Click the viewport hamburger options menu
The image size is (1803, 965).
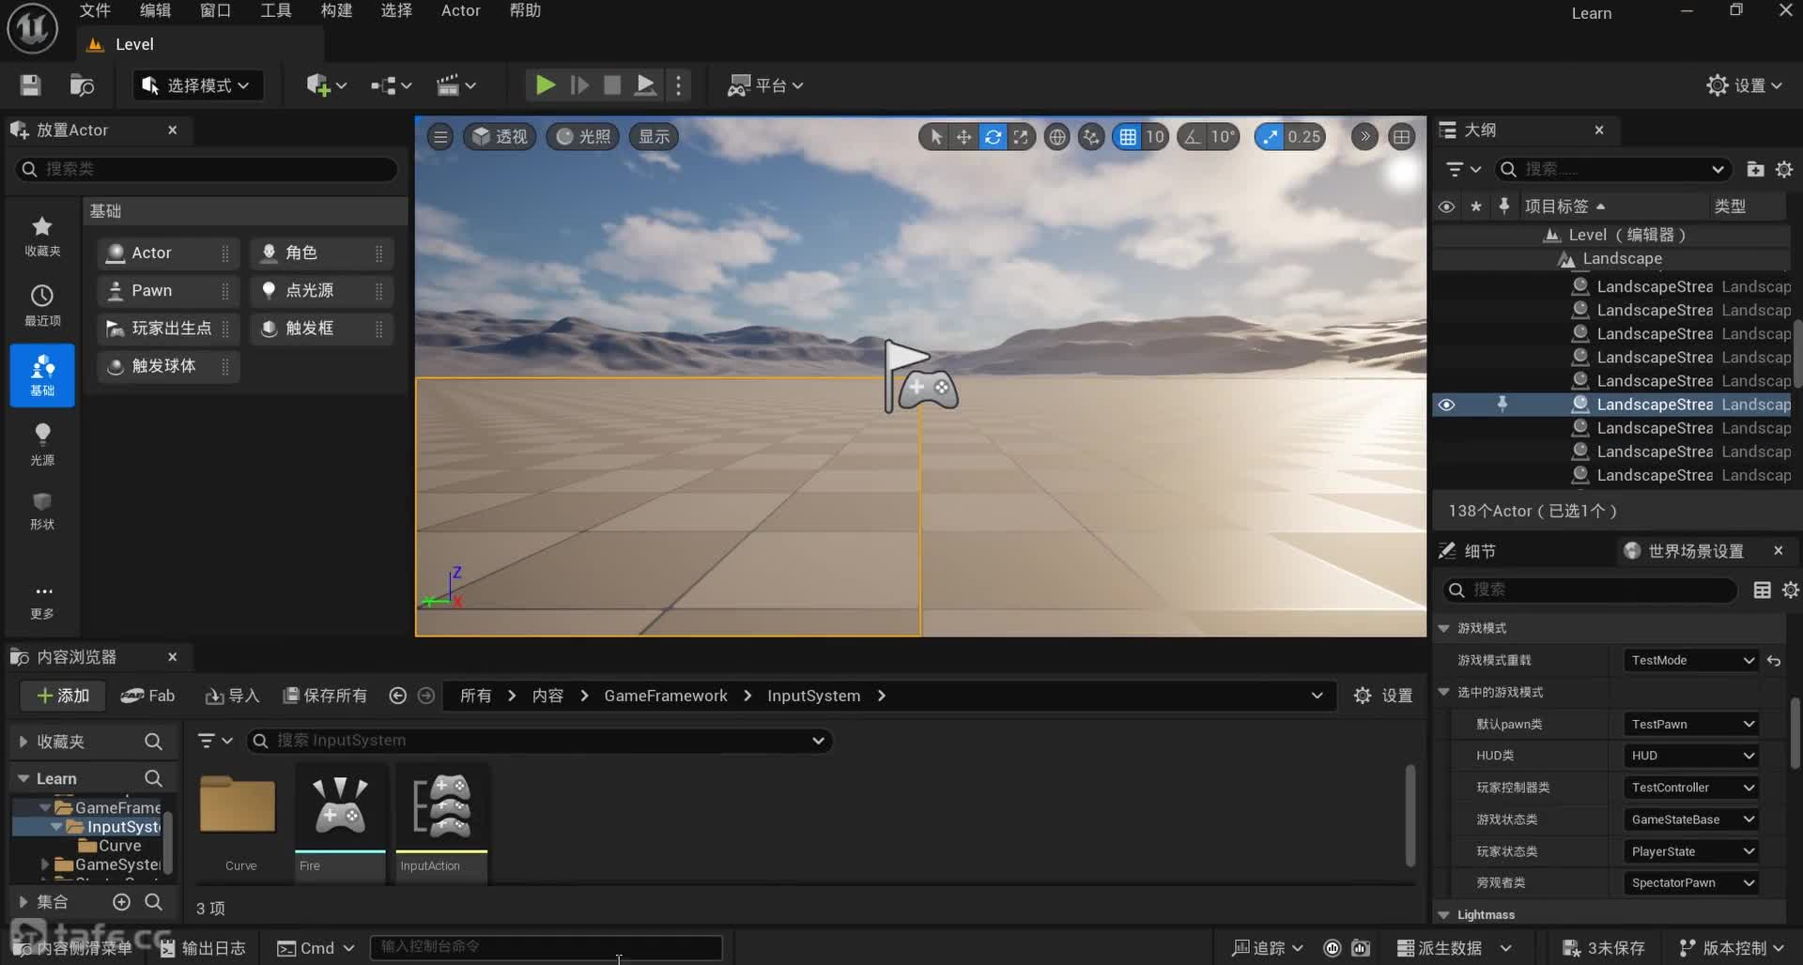point(440,137)
